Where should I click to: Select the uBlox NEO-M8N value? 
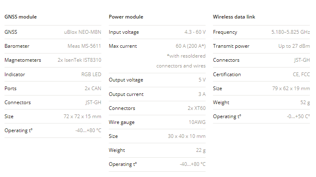[x=82, y=32]
